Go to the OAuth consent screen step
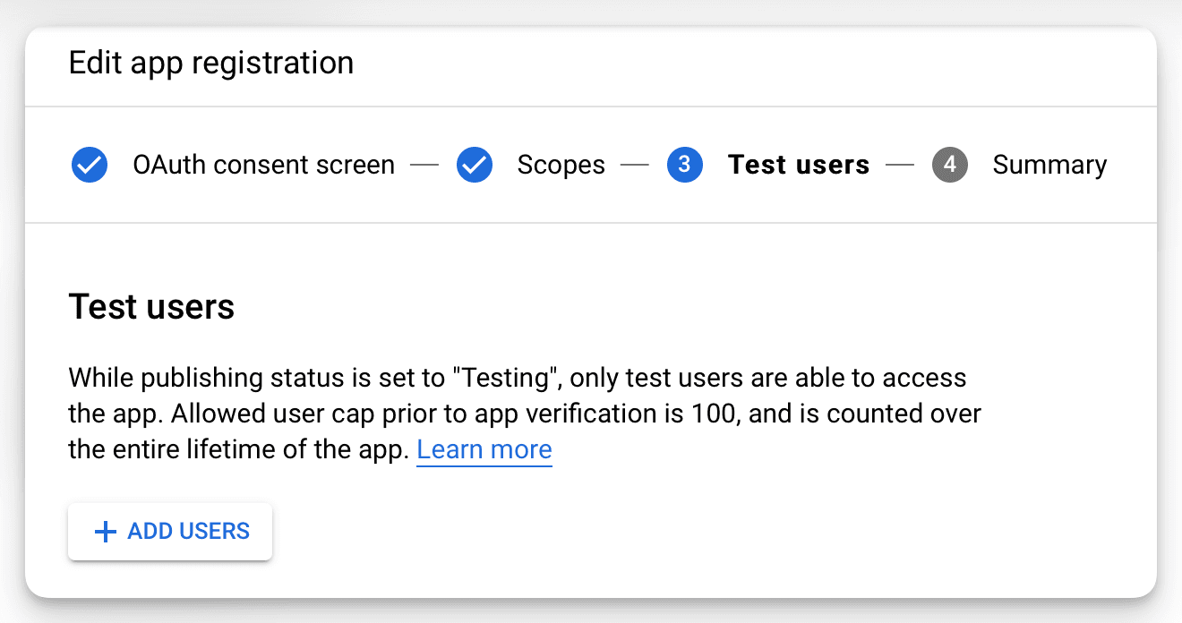The width and height of the screenshot is (1182, 623). pos(263,166)
